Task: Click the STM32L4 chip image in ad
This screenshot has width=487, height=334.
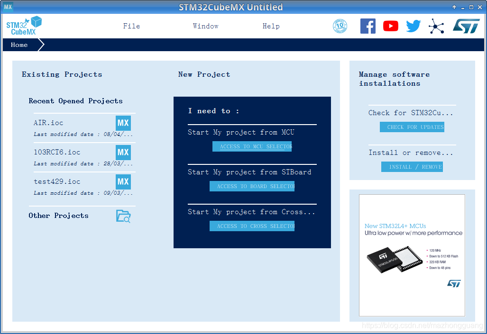Action: pyautogui.click(x=395, y=260)
